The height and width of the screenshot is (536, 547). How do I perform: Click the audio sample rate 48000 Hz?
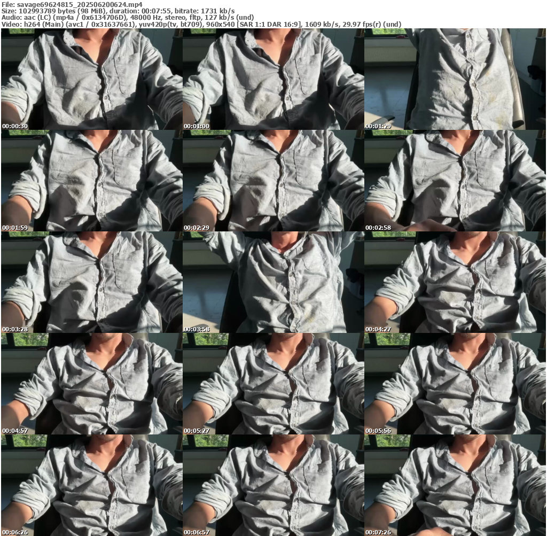(x=145, y=18)
